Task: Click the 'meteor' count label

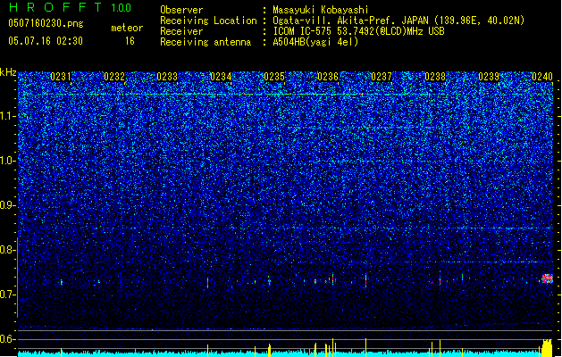Action: (127, 28)
